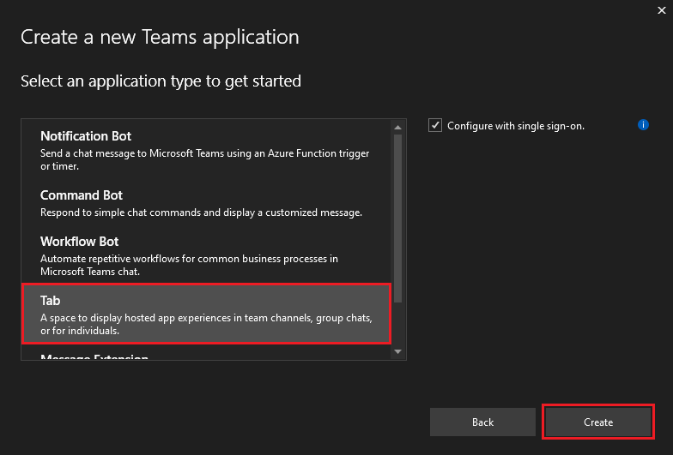Click the list scrollbar down arrow
Image resolution: width=673 pixels, height=455 pixels.
click(x=398, y=351)
